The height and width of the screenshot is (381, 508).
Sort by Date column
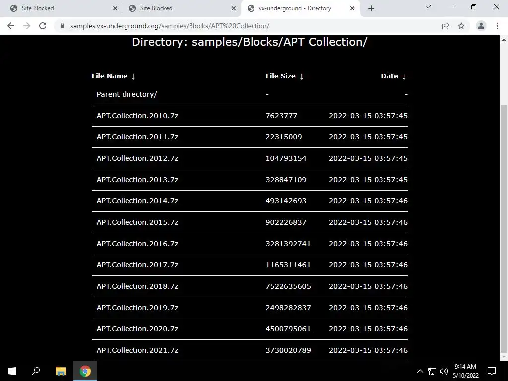point(393,76)
